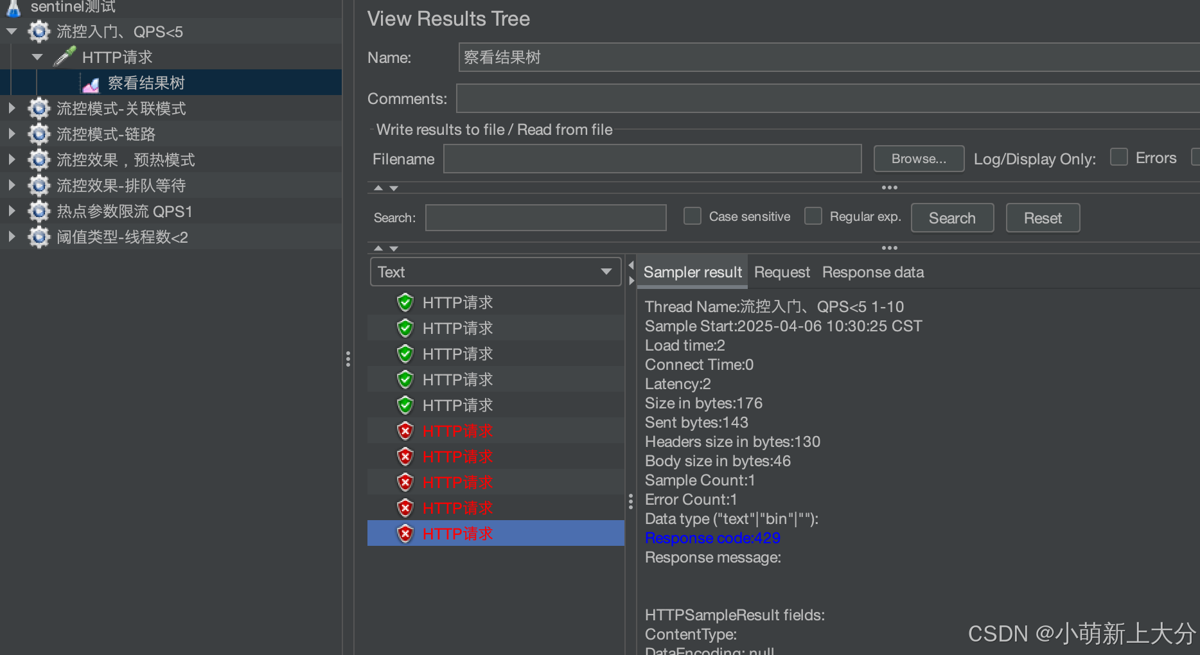Screen dimensions: 1200x655
Task: Click left-arrow collapse toggle beside Sampler result tab
Action: point(631,265)
